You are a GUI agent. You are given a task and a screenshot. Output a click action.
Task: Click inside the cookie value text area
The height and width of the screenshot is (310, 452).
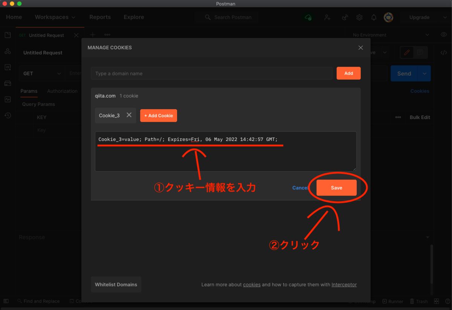point(226,151)
